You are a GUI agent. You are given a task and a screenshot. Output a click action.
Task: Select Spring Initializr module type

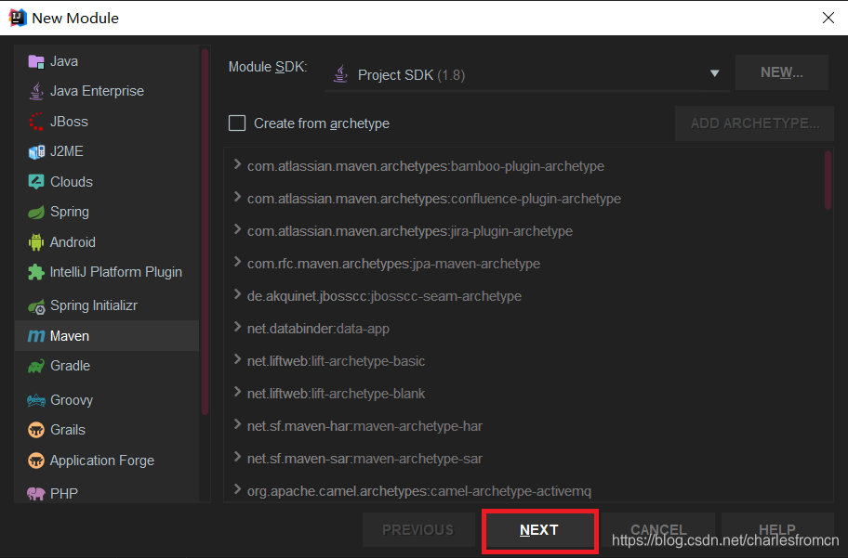(107, 305)
